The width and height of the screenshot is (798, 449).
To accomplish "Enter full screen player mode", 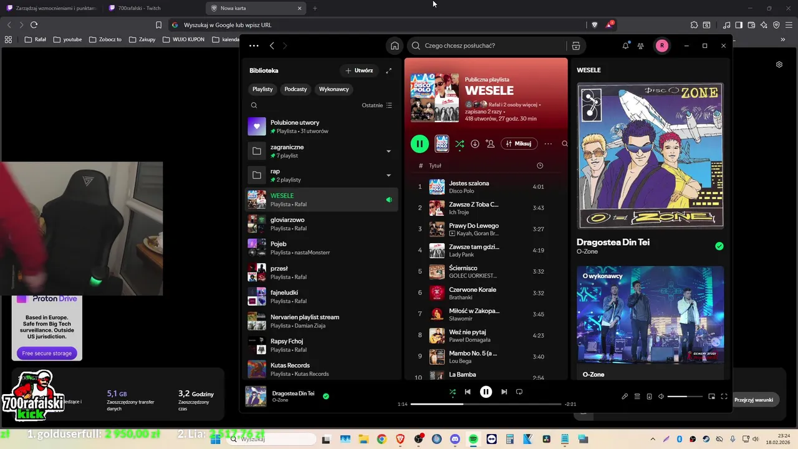I will point(724,397).
